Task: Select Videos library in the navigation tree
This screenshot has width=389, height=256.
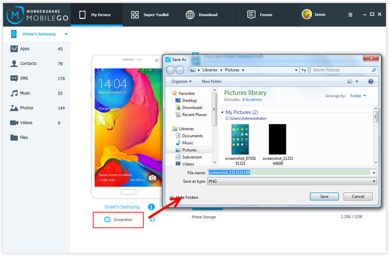Action: (x=185, y=164)
